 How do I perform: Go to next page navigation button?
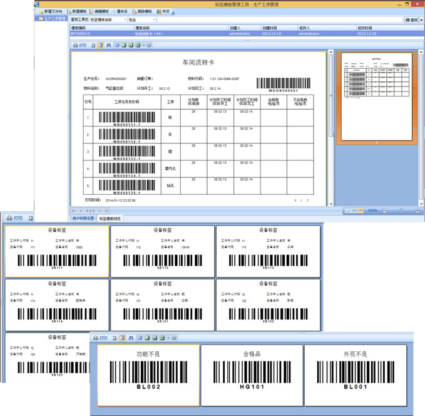[99, 211]
